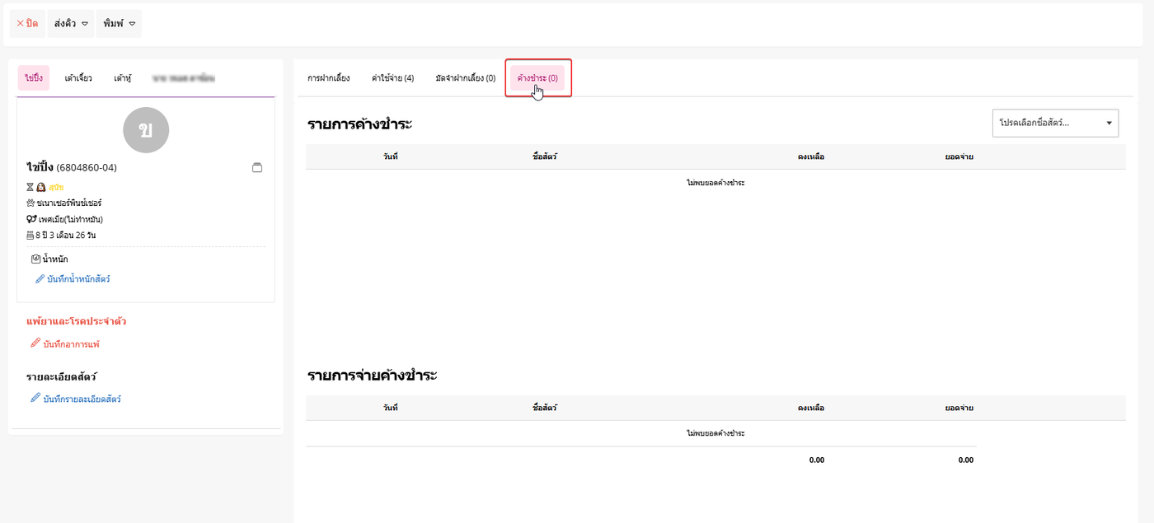Open บันทึกอาการแพ้ allergy record link

point(71,344)
